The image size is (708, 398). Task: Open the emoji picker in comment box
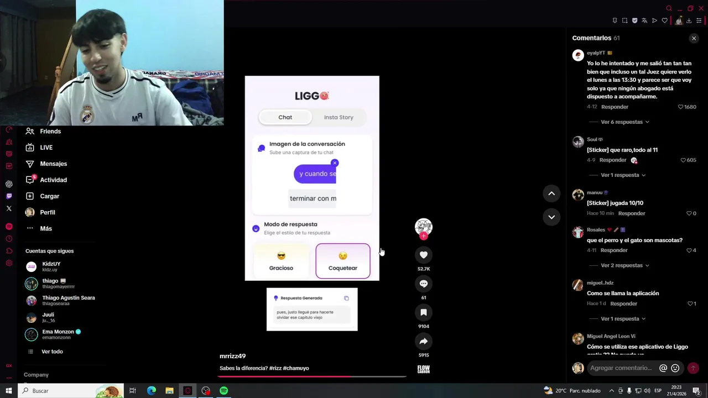675,368
